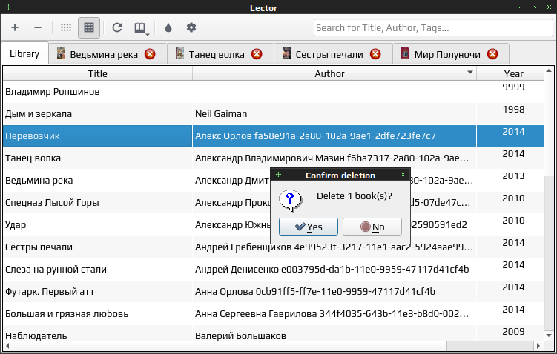Confirm deletion with the Yes button
Viewport: 557px width, 354px height.
[x=309, y=227]
